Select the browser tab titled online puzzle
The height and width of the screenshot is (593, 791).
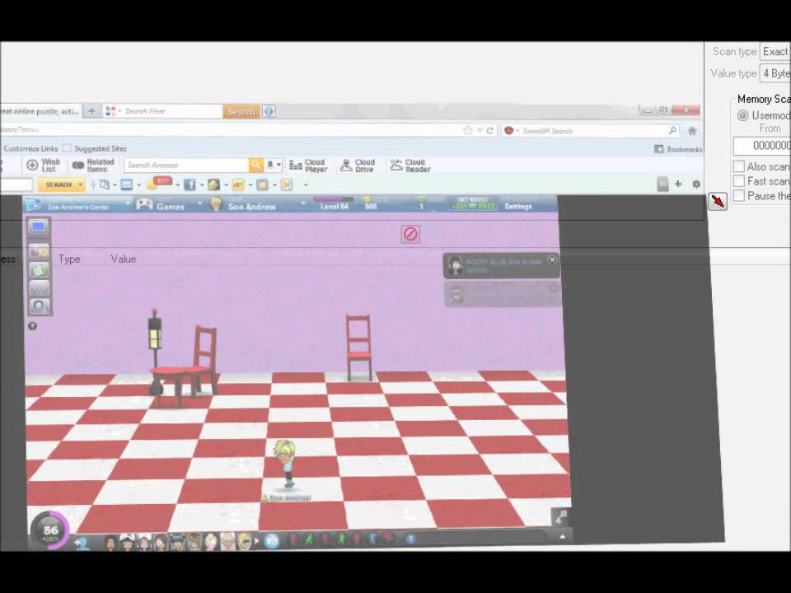(x=40, y=111)
